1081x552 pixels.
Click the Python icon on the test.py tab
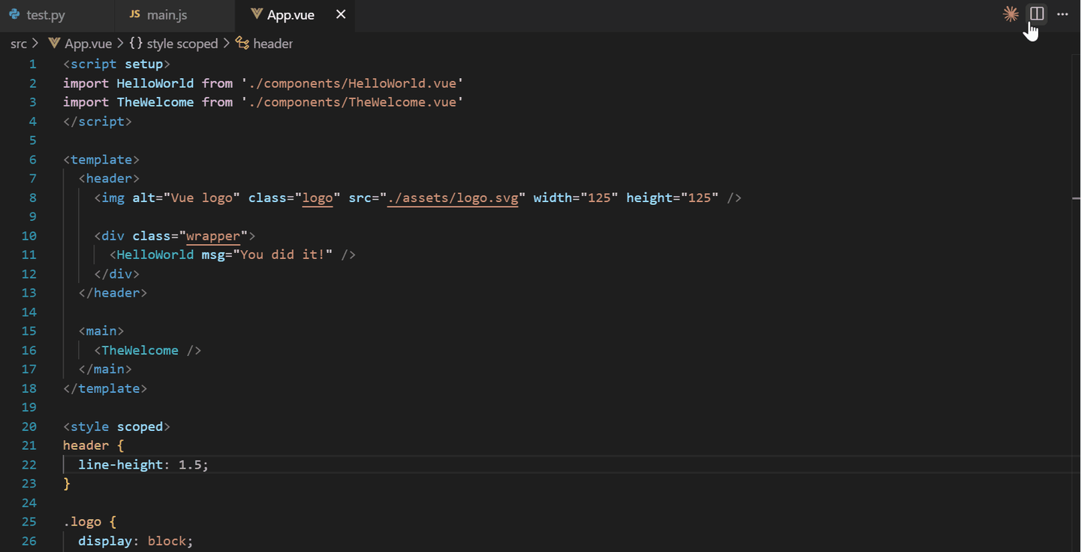pos(14,15)
